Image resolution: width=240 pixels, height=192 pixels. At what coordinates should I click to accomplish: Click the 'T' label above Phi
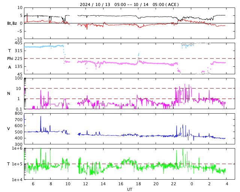9,51
